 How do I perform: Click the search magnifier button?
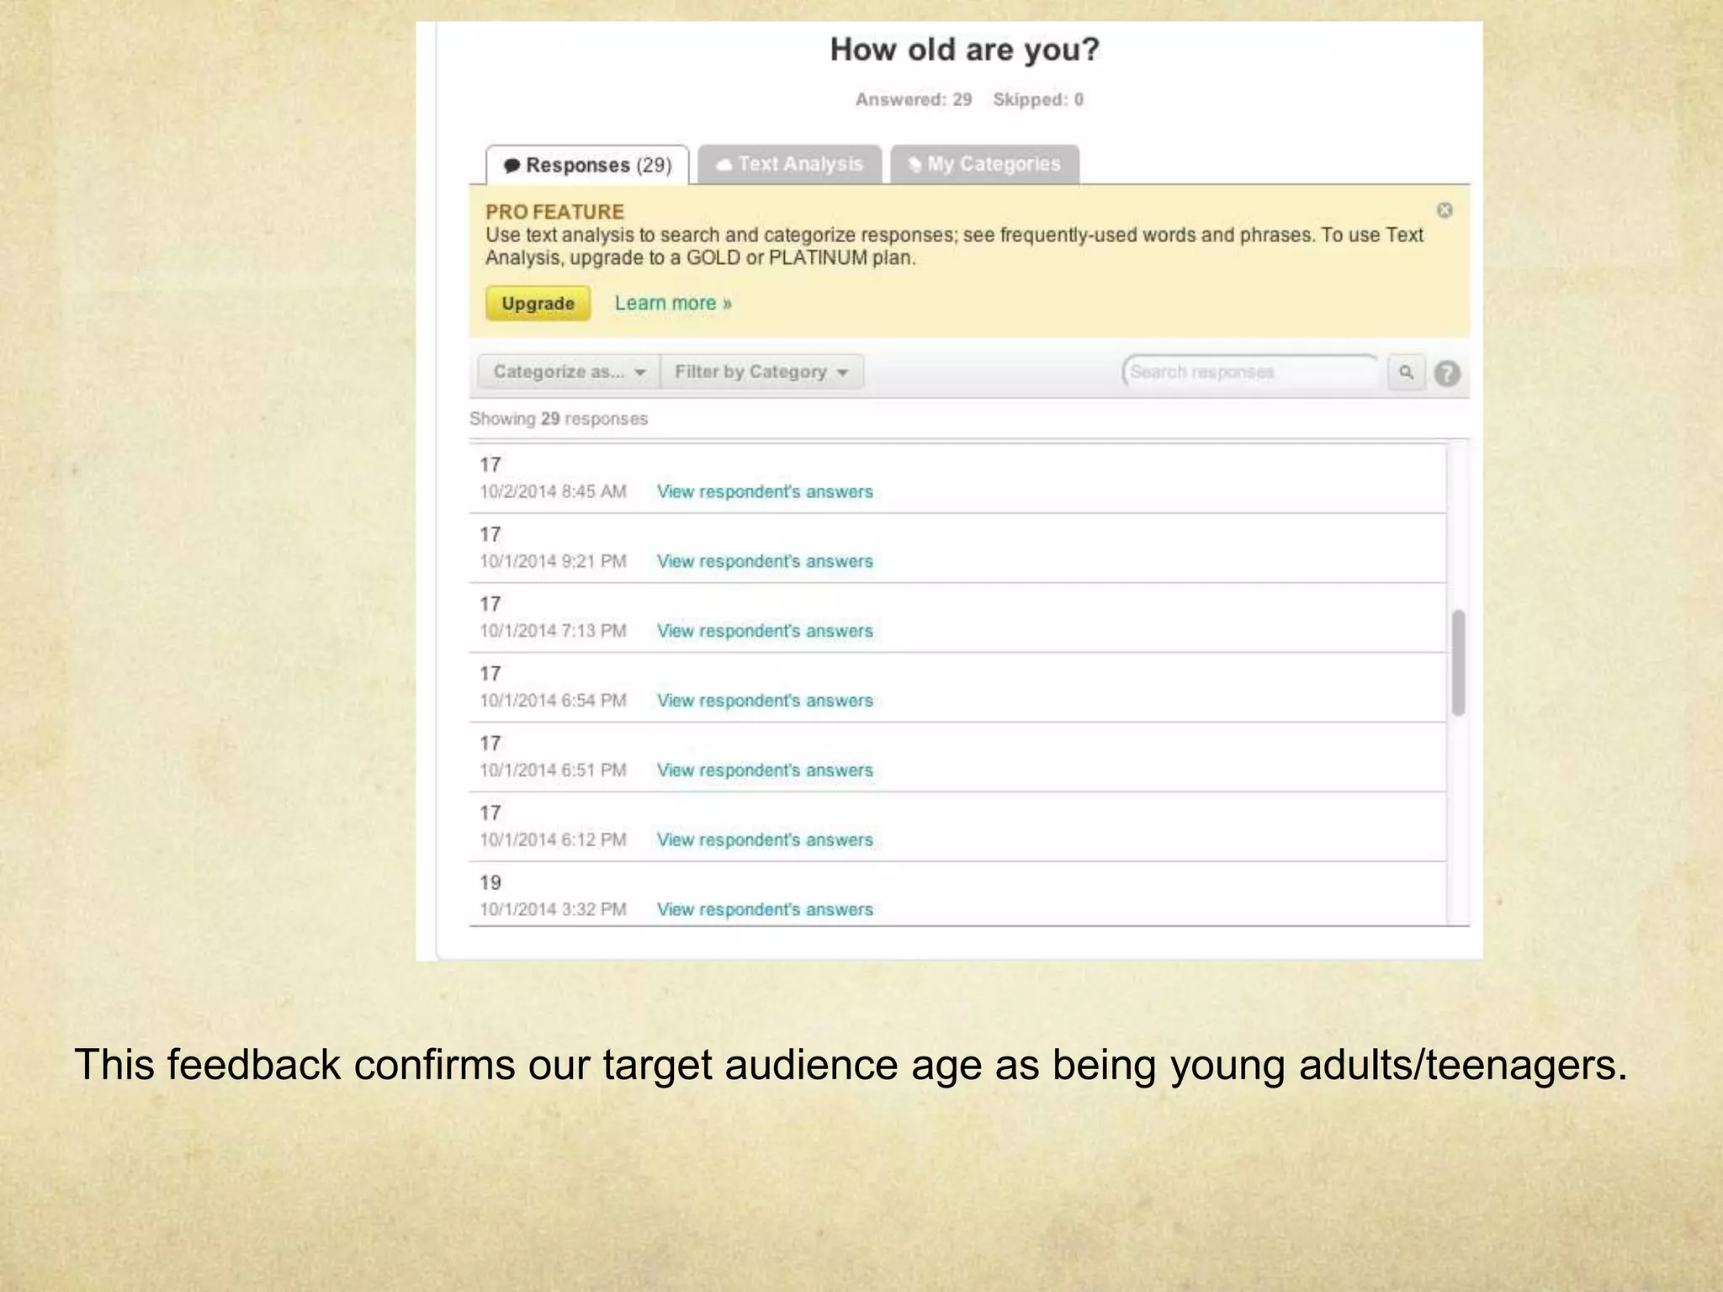pos(1406,372)
